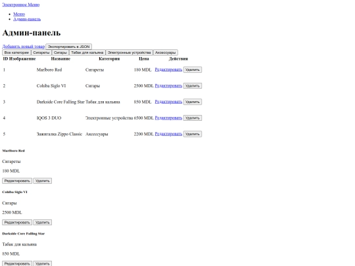Select the Marlboro Red name cell
Image resolution: width=355 pixels, height=266 pixels.
tap(49, 70)
